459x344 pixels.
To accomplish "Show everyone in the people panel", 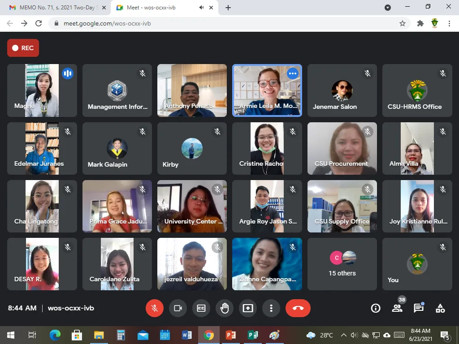I will pos(397,308).
